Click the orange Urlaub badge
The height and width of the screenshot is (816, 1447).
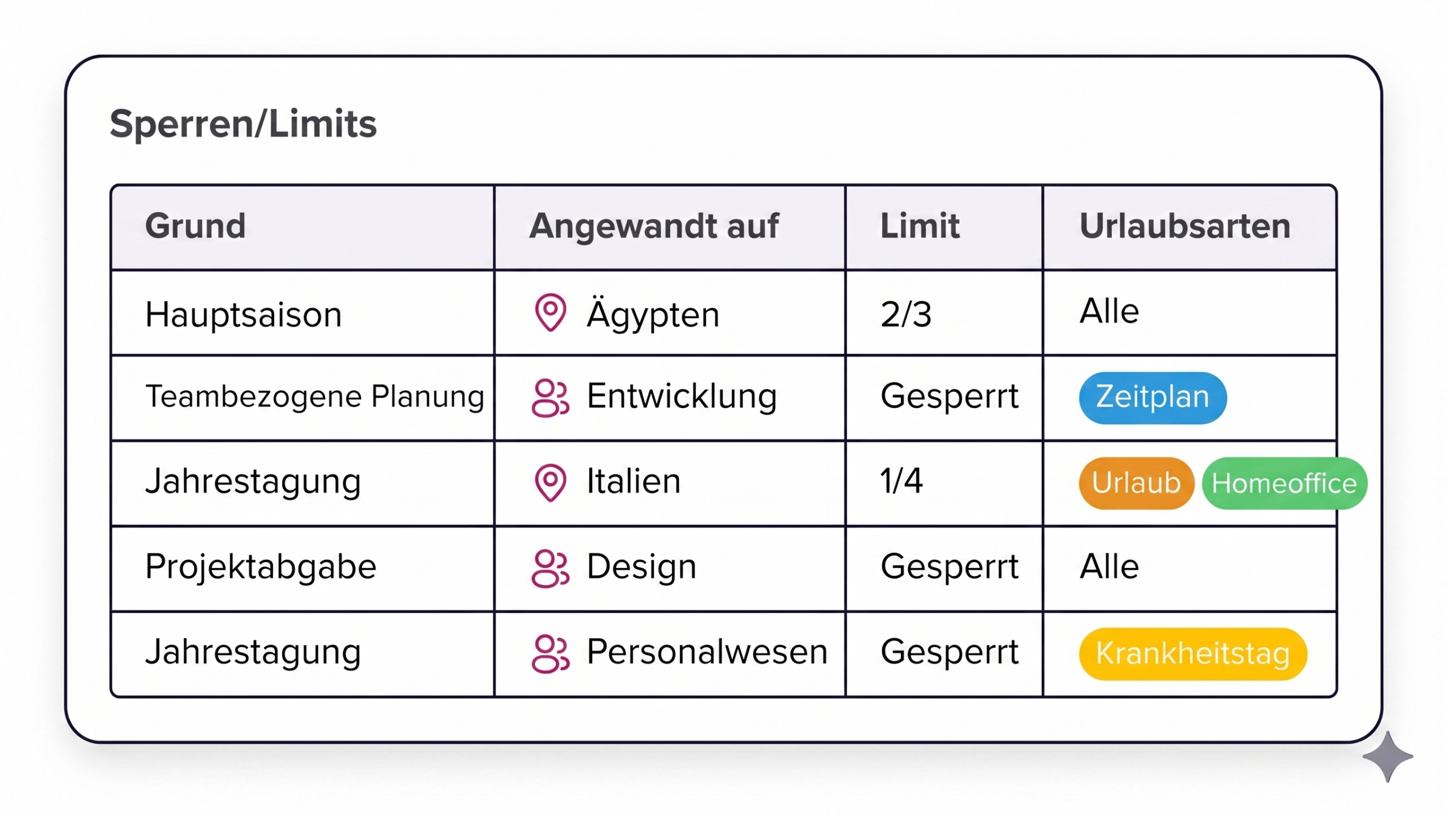tap(1136, 483)
